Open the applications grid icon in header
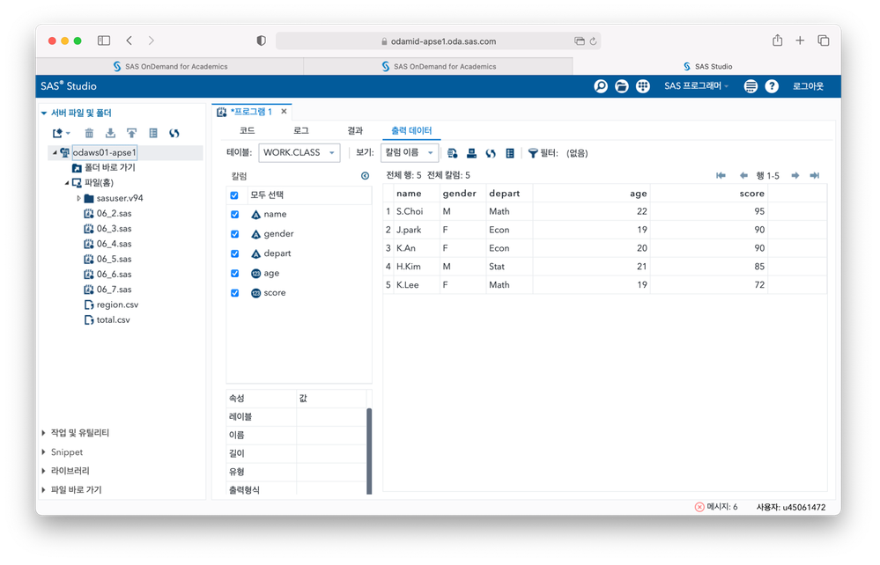 642,86
